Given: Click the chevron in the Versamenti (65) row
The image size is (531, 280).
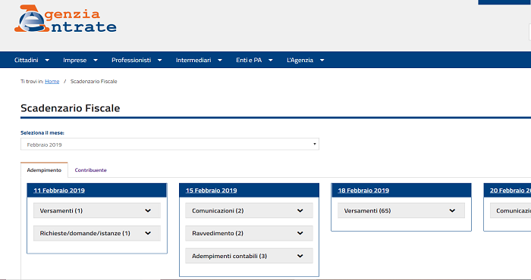Looking at the screenshot, I should (452, 210).
